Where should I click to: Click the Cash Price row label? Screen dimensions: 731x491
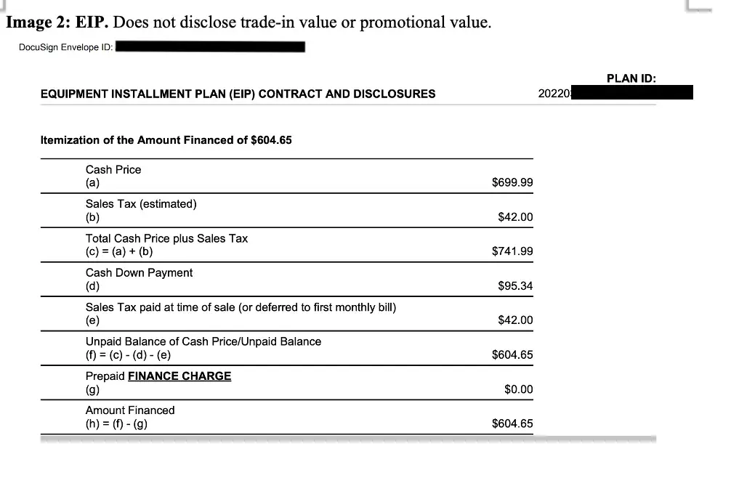tap(113, 169)
